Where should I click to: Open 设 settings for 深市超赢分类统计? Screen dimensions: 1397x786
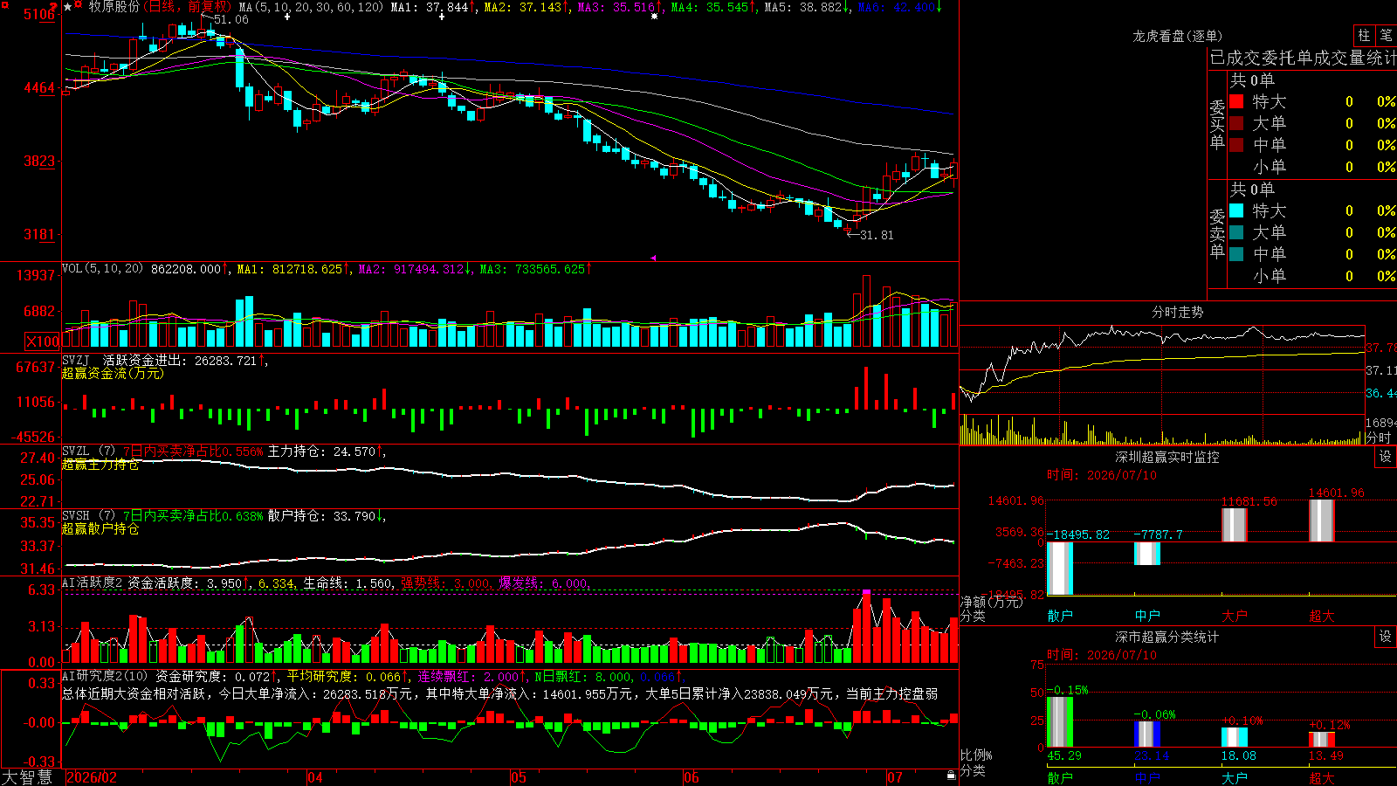tap(1386, 637)
